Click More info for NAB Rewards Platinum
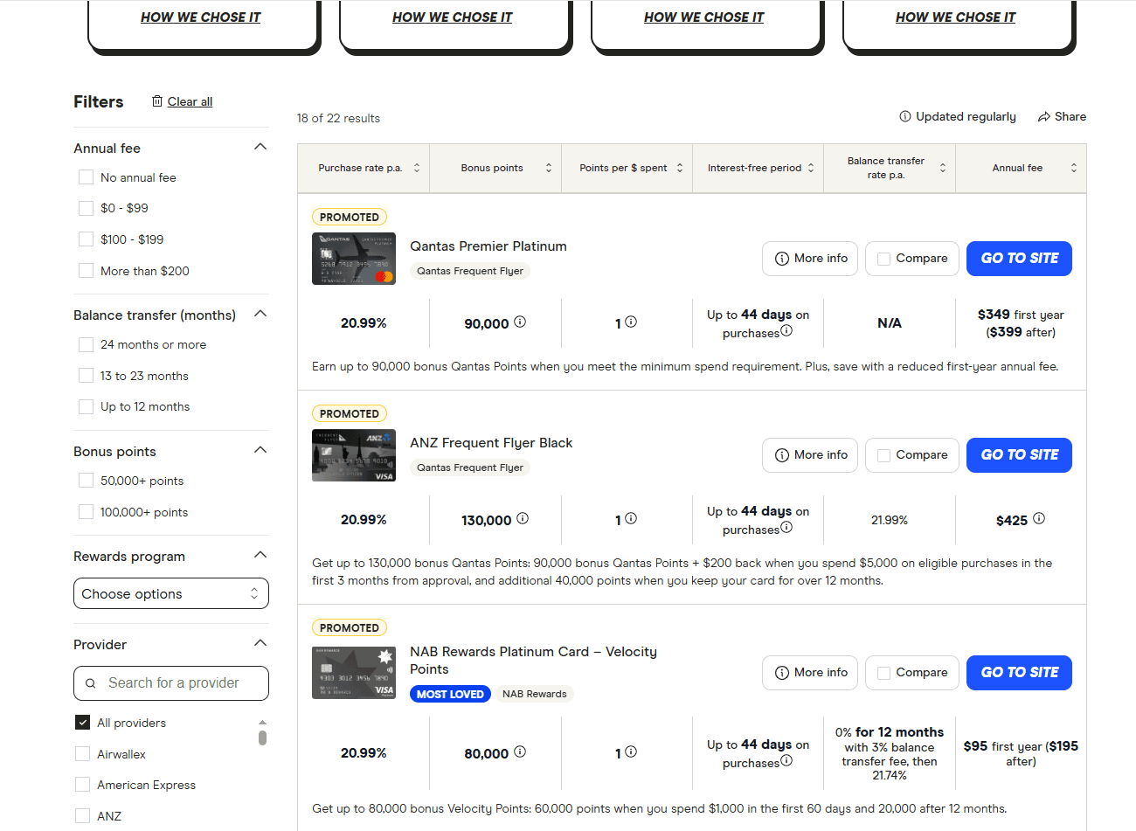Image resolution: width=1136 pixels, height=831 pixels. [810, 673]
